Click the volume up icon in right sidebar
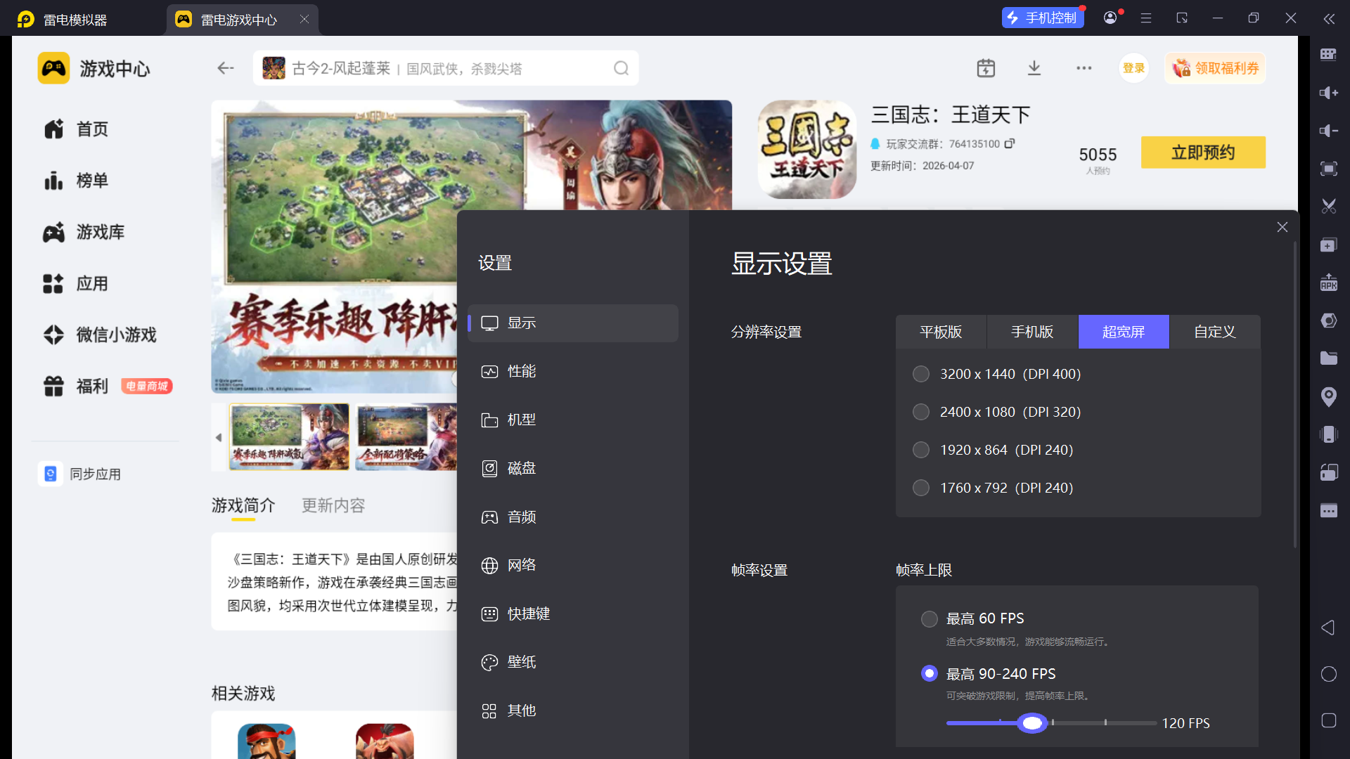The width and height of the screenshot is (1350, 759). (1328, 93)
